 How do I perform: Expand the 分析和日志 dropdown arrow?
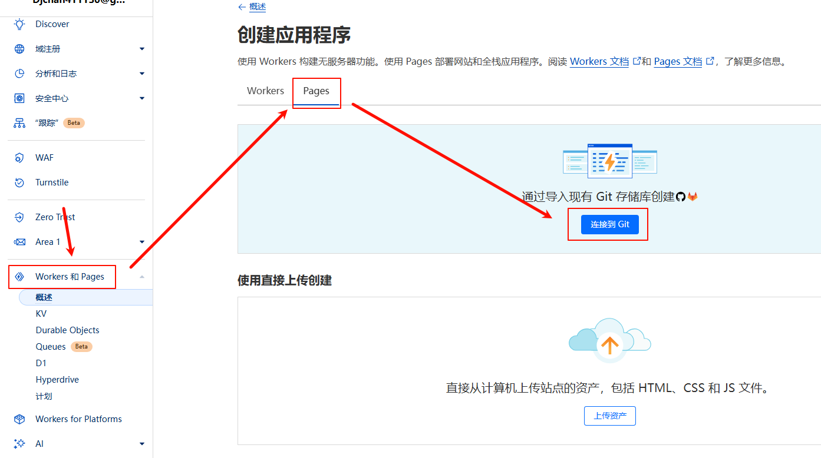pyautogui.click(x=142, y=74)
